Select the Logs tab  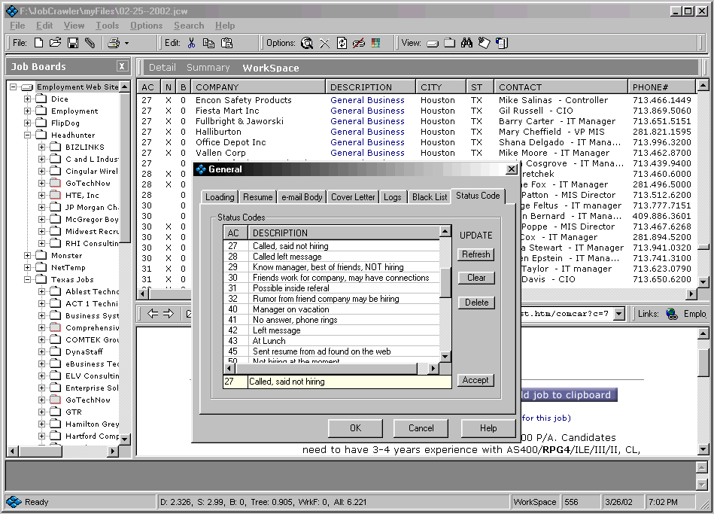click(x=392, y=197)
